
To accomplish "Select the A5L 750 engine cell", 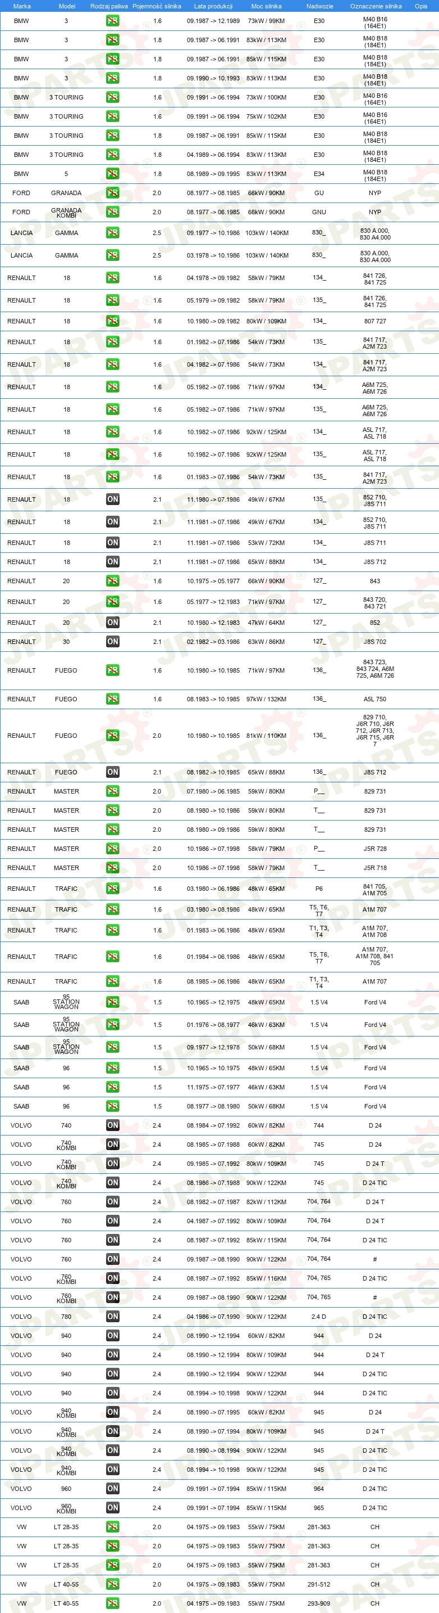I will [375, 699].
